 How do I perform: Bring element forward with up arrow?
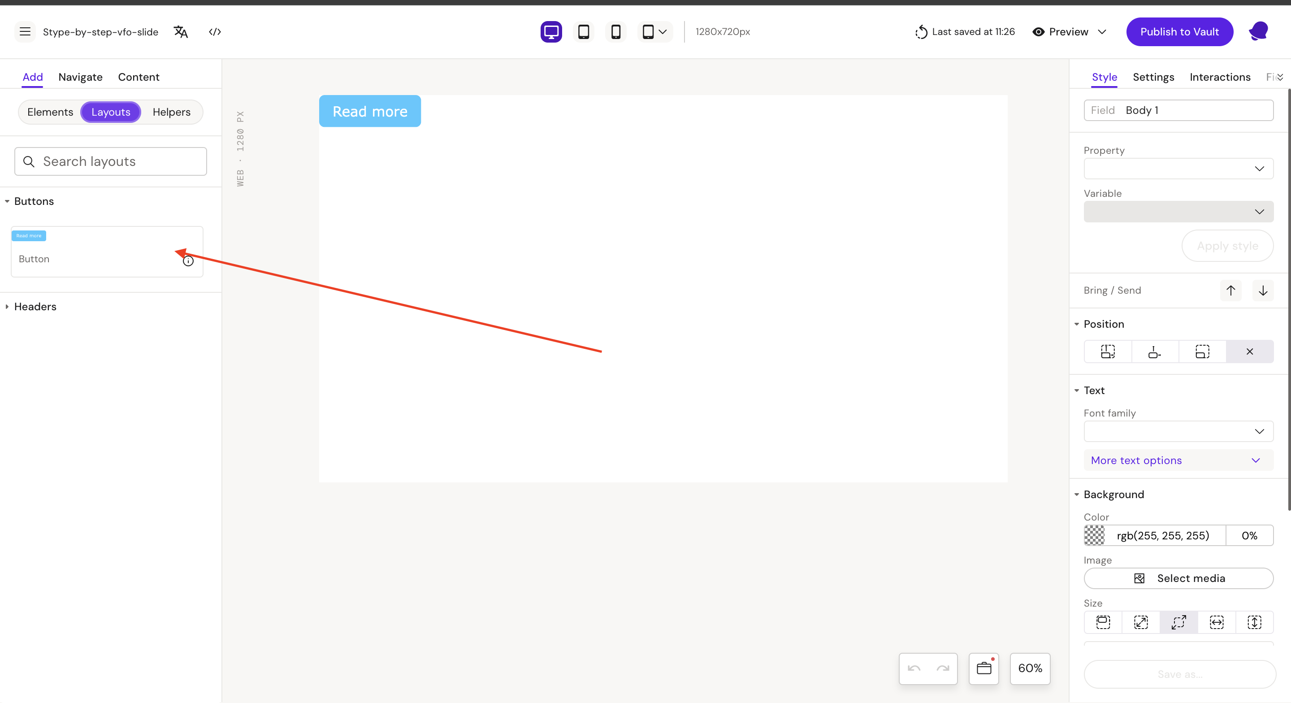click(1231, 291)
